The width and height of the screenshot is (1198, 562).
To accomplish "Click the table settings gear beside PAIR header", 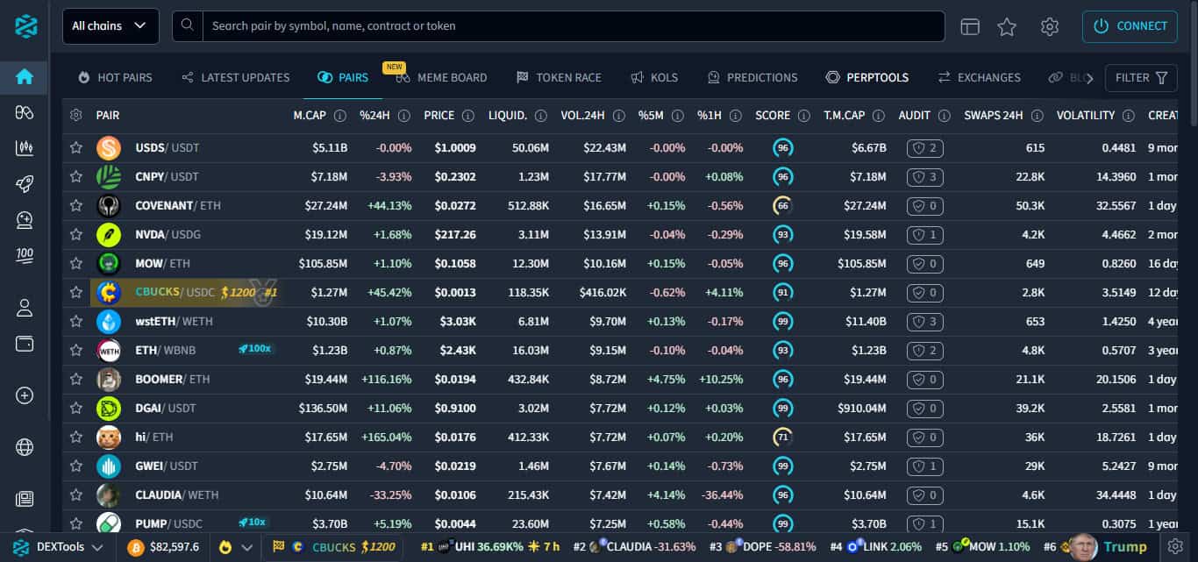I will click(76, 115).
